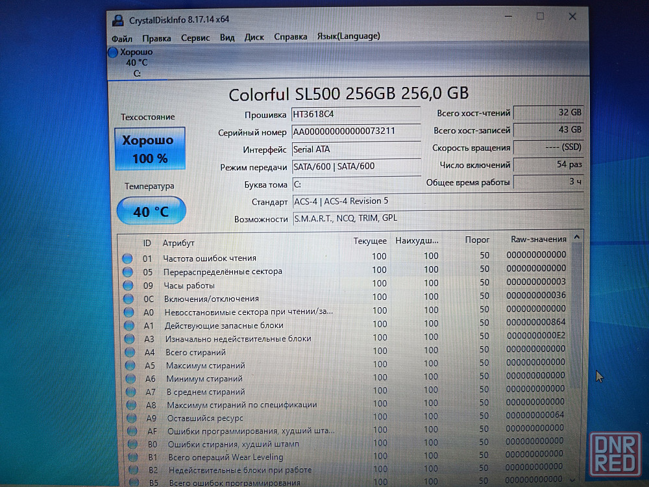The height and width of the screenshot is (487, 649).
Task: Select attribute name Частота ошибок чтения
Action: [210, 258]
